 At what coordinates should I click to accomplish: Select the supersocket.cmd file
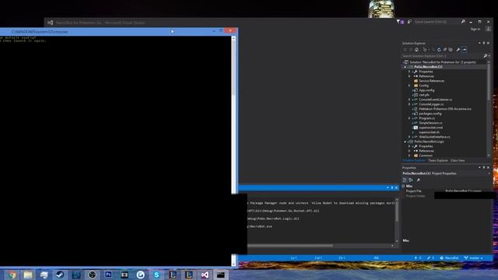tap(430, 128)
